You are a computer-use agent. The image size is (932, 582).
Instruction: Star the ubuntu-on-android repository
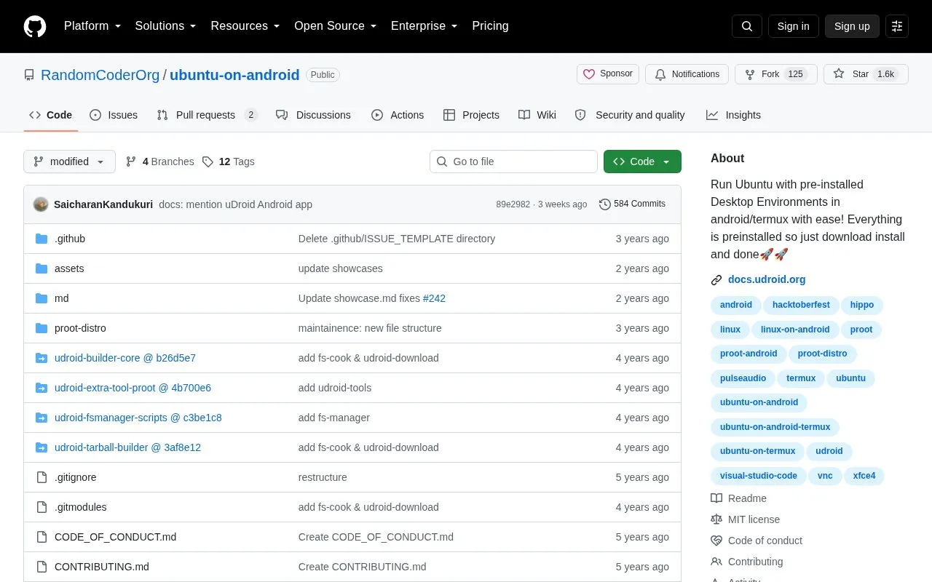point(866,74)
